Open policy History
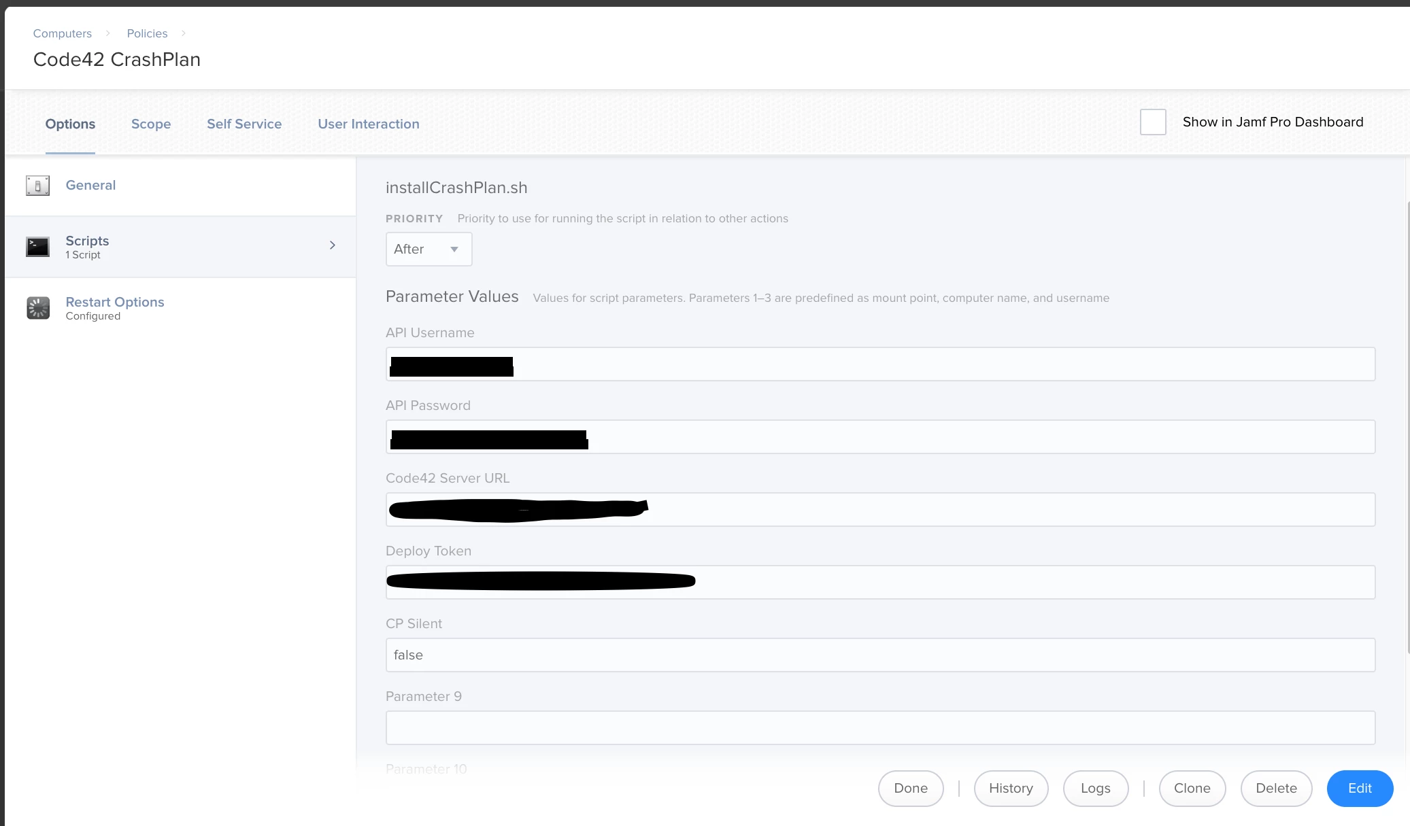The height and width of the screenshot is (826, 1410). 1011,789
